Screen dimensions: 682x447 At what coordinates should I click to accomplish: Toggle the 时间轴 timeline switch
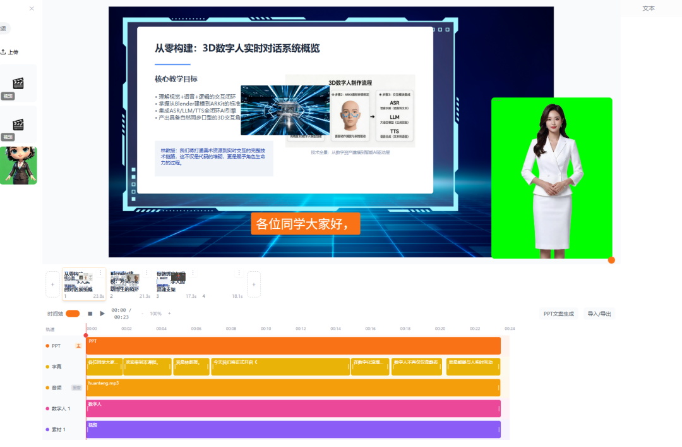click(x=73, y=314)
